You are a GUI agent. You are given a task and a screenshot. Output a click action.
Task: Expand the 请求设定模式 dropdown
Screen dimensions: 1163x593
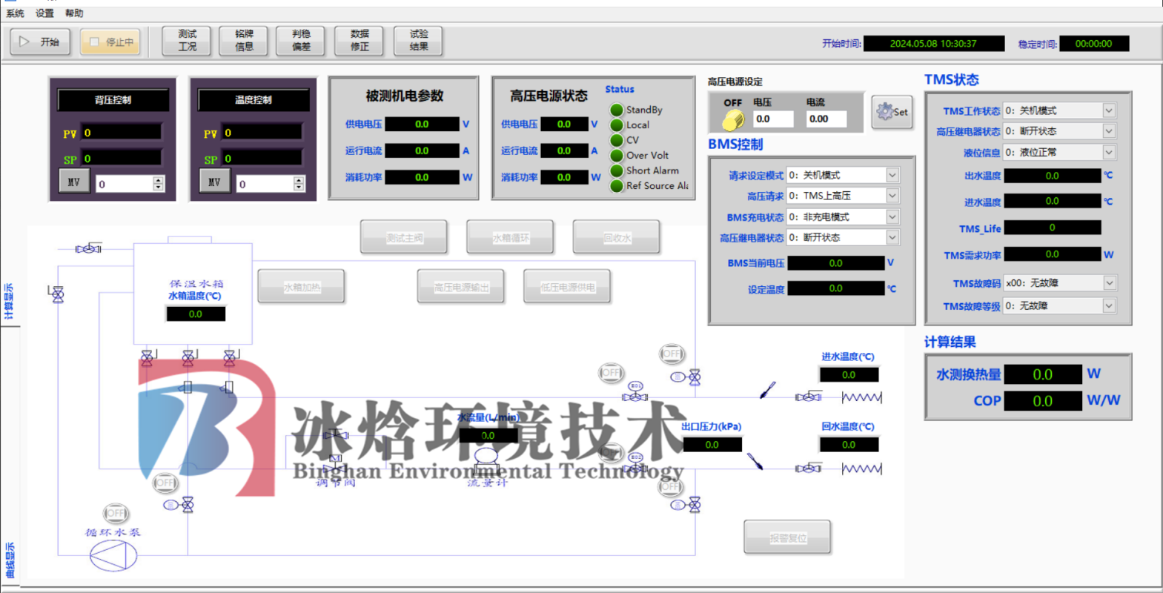[x=892, y=175]
